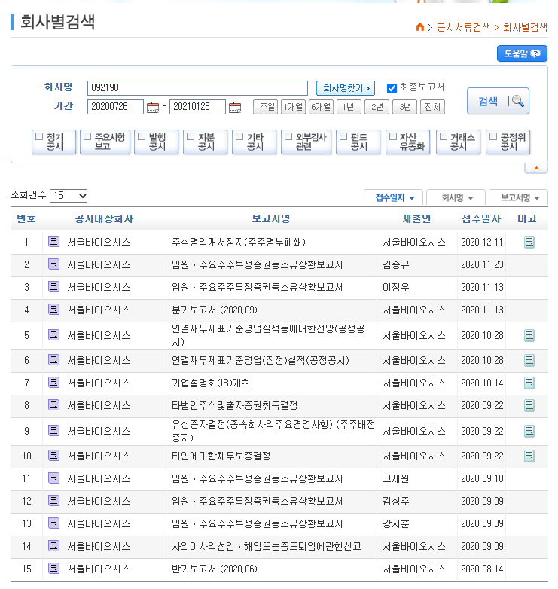Click end date field 20210126
Viewport: 558px width, 589px height.
point(197,107)
